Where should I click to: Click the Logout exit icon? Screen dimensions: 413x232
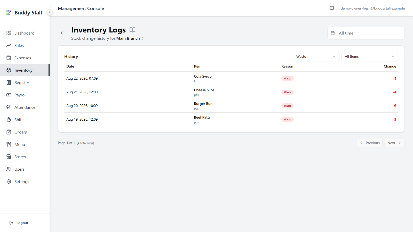tap(11, 223)
